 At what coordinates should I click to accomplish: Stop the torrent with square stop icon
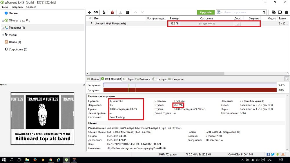[127, 12]
